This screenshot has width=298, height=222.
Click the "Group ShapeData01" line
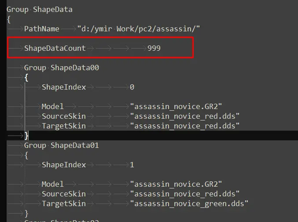click(61, 145)
